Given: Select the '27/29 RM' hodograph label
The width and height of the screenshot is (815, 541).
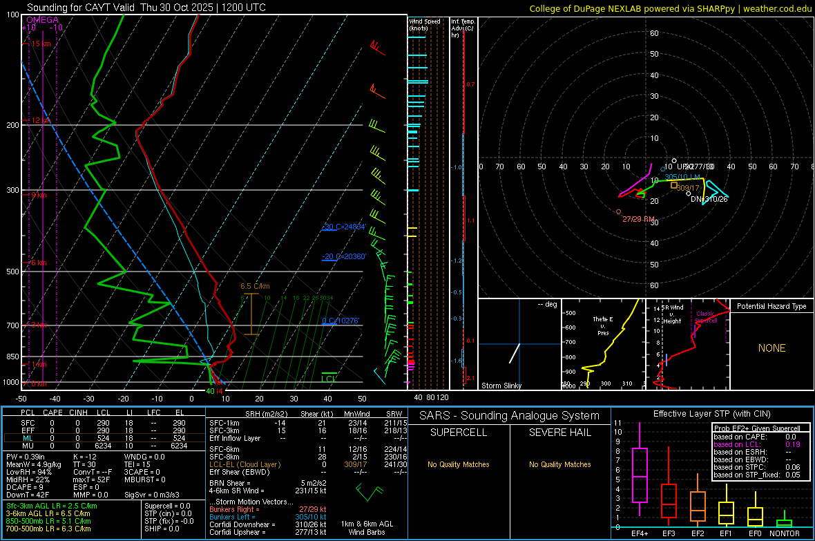Looking at the screenshot, I should (638, 219).
